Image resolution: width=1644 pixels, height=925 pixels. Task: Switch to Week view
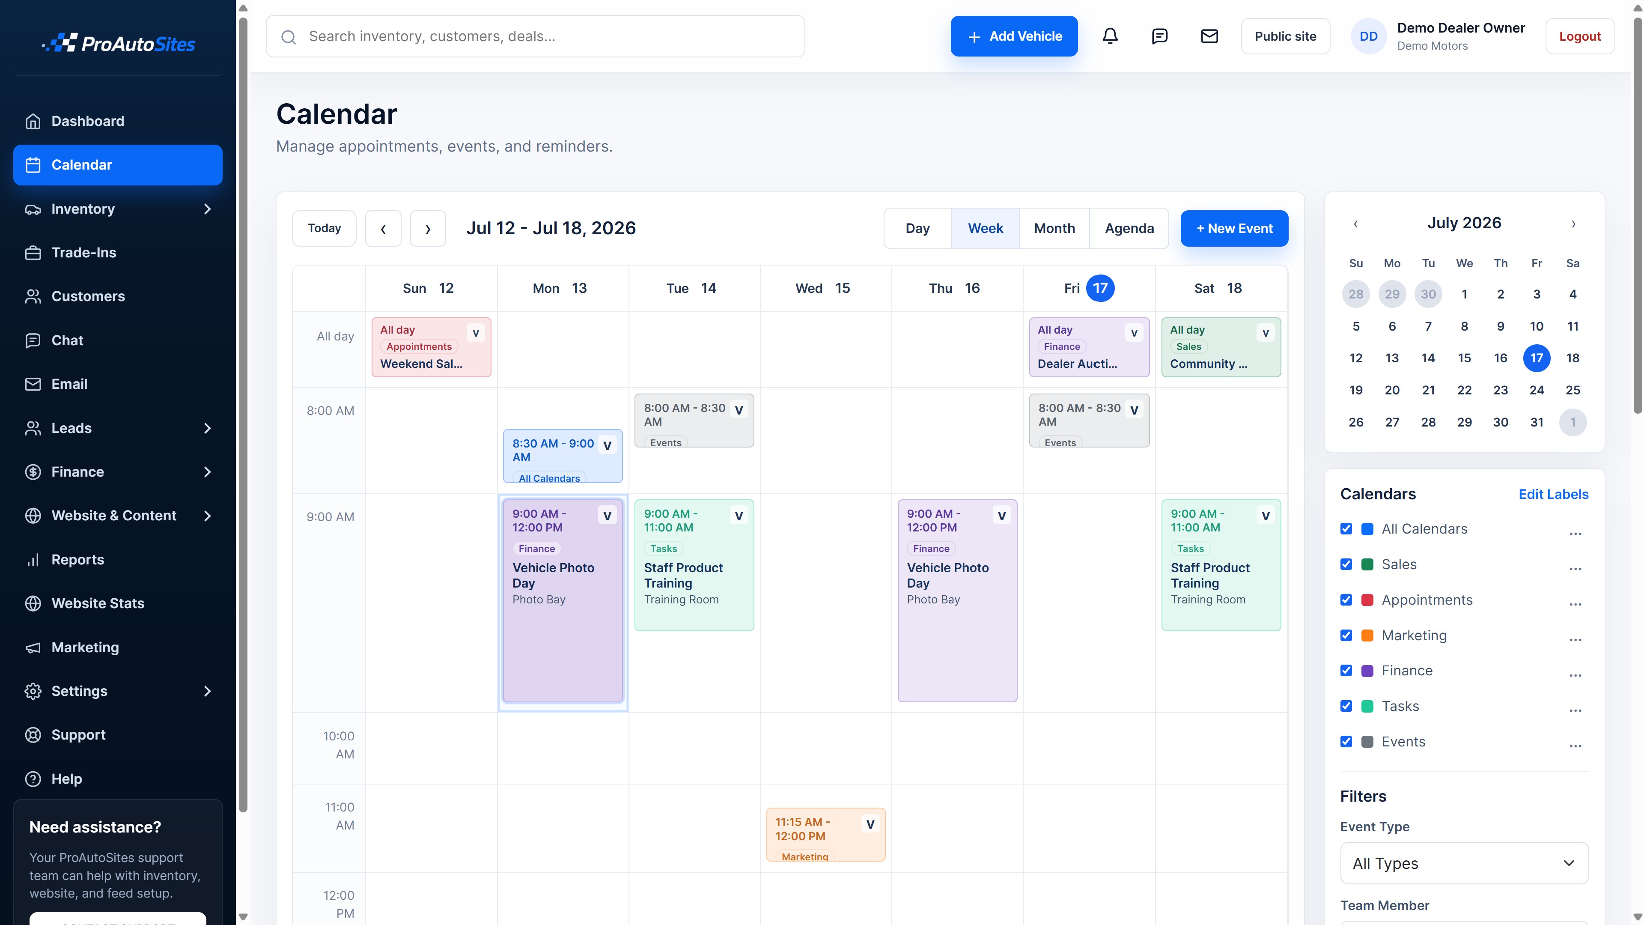coord(986,229)
